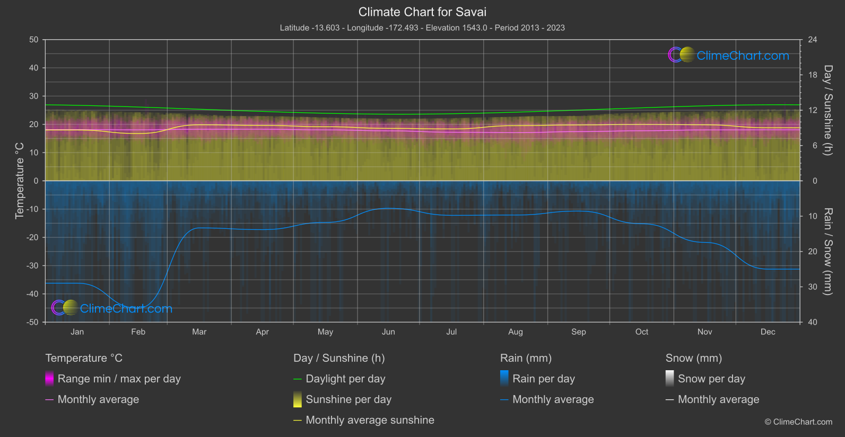Click the © ClimeChart.com copyright text
The width and height of the screenshot is (845, 437).
[x=798, y=422]
